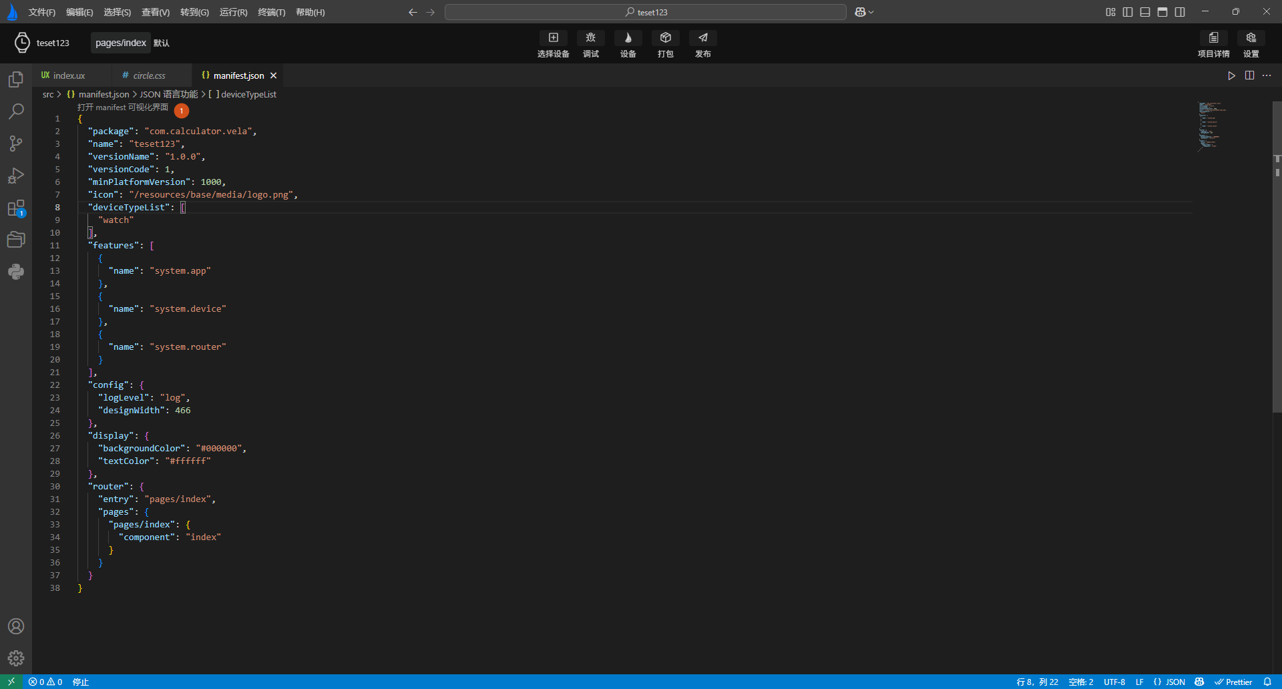1282x689 pixels.
Task: Open Run and Debug view
Action: point(16,176)
